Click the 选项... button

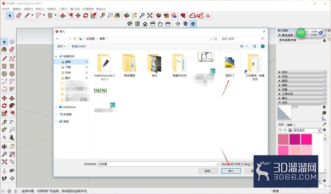pyautogui.click(x=208, y=171)
